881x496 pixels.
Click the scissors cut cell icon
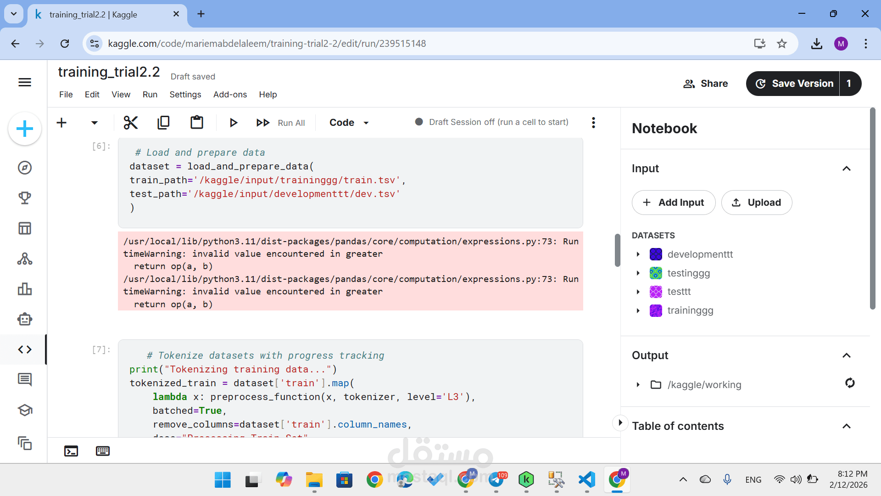click(x=131, y=123)
